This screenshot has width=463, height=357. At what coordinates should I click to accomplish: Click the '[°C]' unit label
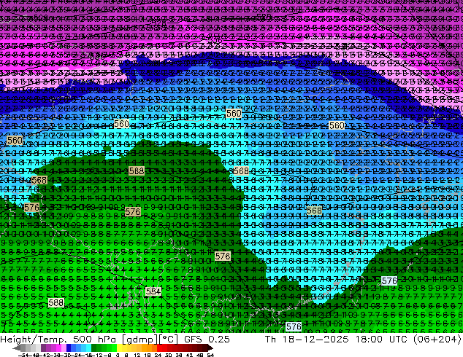tap(168, 340)
